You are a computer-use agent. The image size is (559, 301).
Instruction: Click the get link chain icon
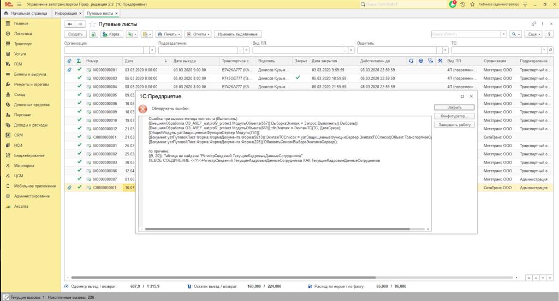[534, 24]
